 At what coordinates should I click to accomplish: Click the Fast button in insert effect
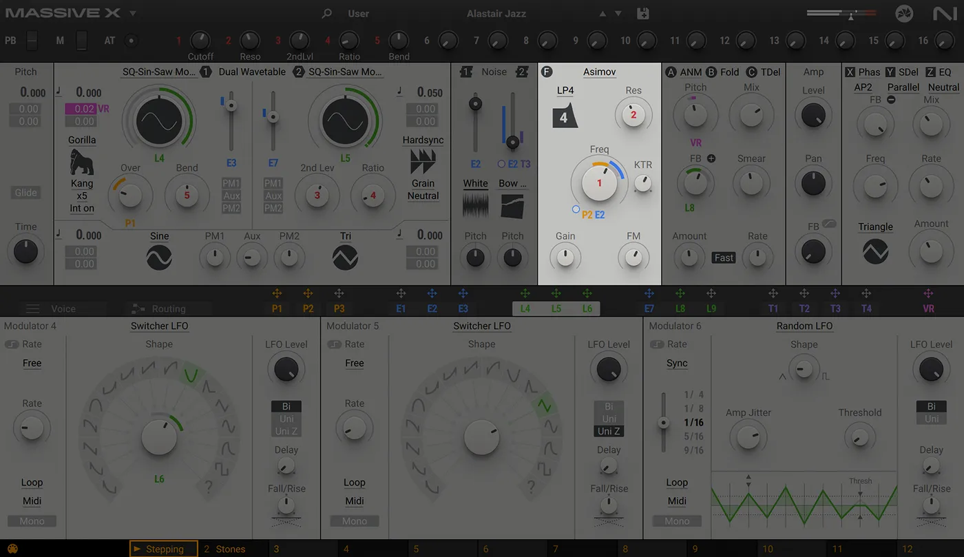724,258
